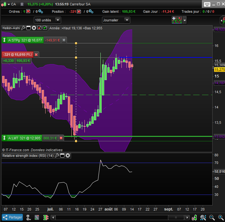
Task: Open RSI indicator settings wrench
Action: (x=57, y=156)
